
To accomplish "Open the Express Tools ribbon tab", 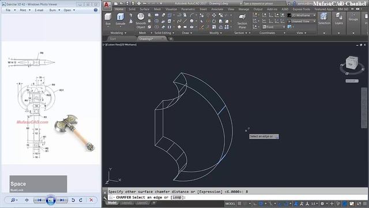I will (x=301, y=9).
